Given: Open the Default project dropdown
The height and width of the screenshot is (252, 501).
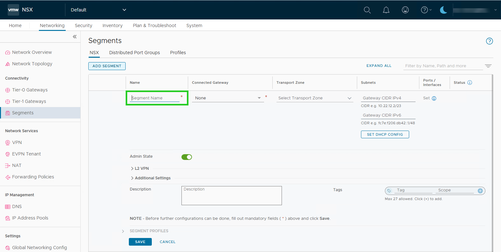Looking at the screenshot, I should point(98,10).
